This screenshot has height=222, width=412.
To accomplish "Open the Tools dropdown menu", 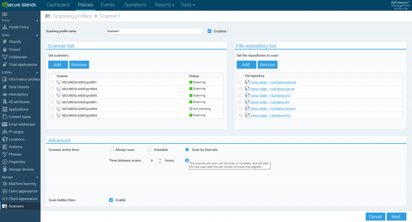I will pyautogui.click(x=187, y=5).
